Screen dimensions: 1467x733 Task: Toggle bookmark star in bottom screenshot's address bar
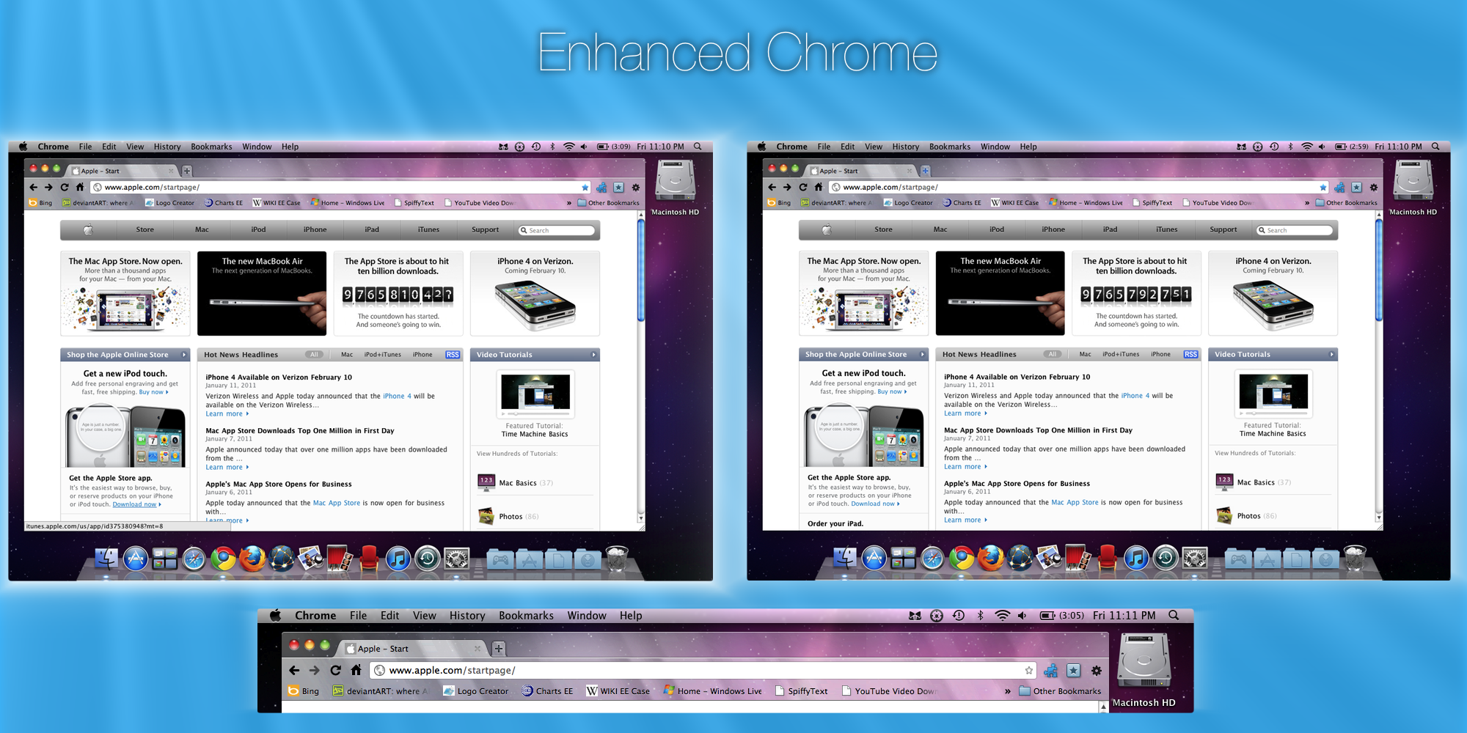(x=1028, y=670)
